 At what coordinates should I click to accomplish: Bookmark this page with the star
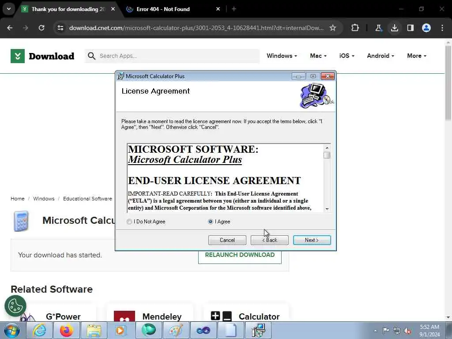pyautogui.click(x=333, y=28)
